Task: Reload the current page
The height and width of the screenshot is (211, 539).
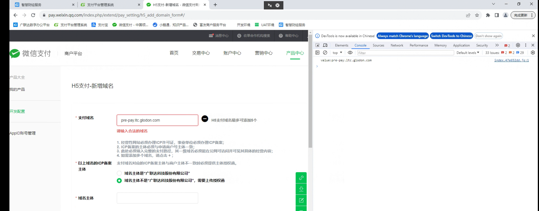Action: click(x=33, y=15)
